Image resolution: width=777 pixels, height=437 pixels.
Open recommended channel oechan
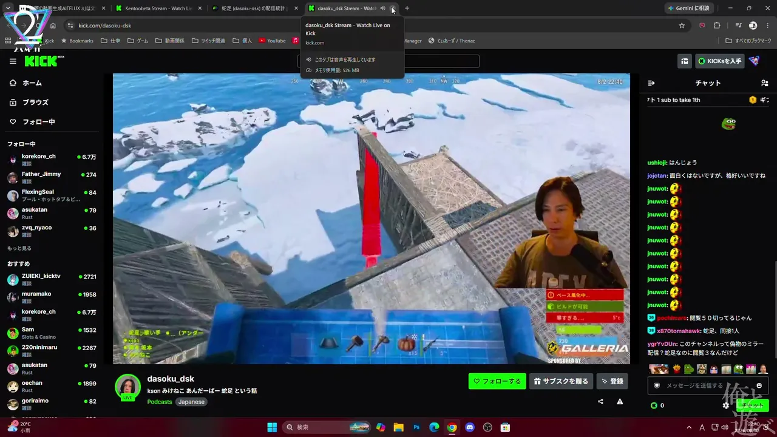coord(52,387)
